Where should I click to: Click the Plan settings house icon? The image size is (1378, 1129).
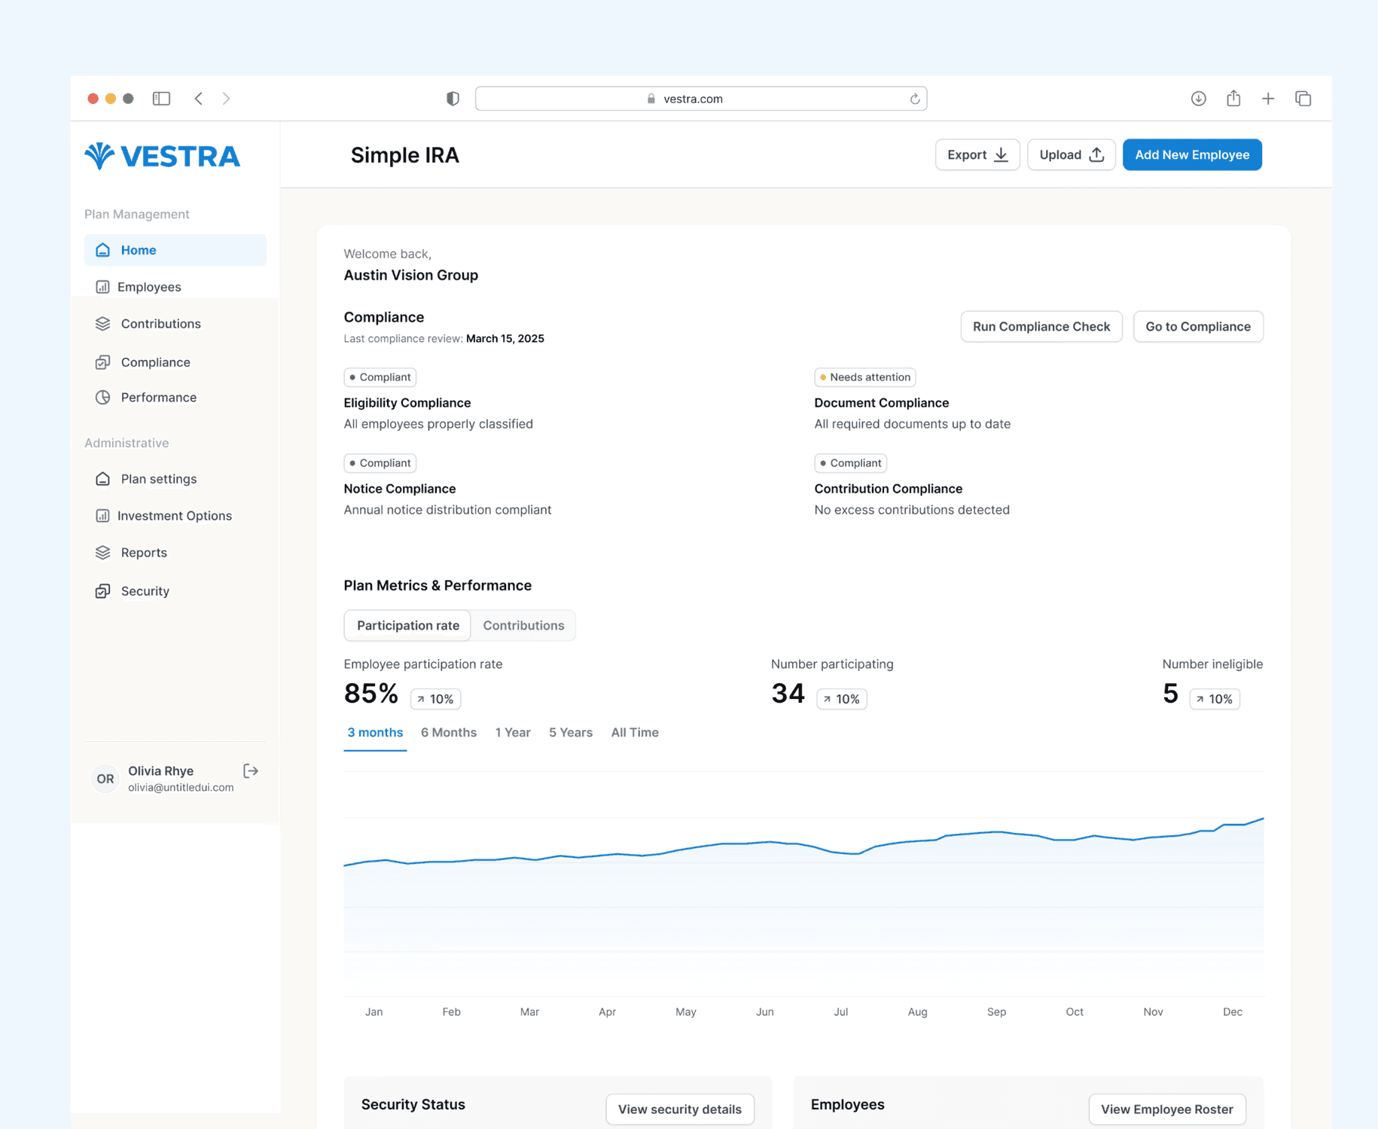[103, 479]
